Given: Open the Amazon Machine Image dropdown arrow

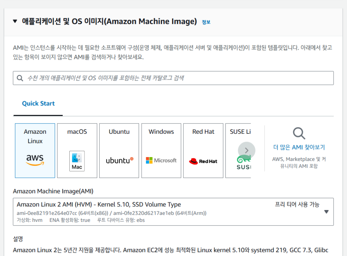Looking at the screenshot, I should point(326,212).
